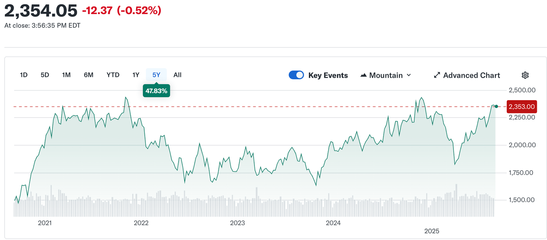Switch to the 6M range

[89, 75]
